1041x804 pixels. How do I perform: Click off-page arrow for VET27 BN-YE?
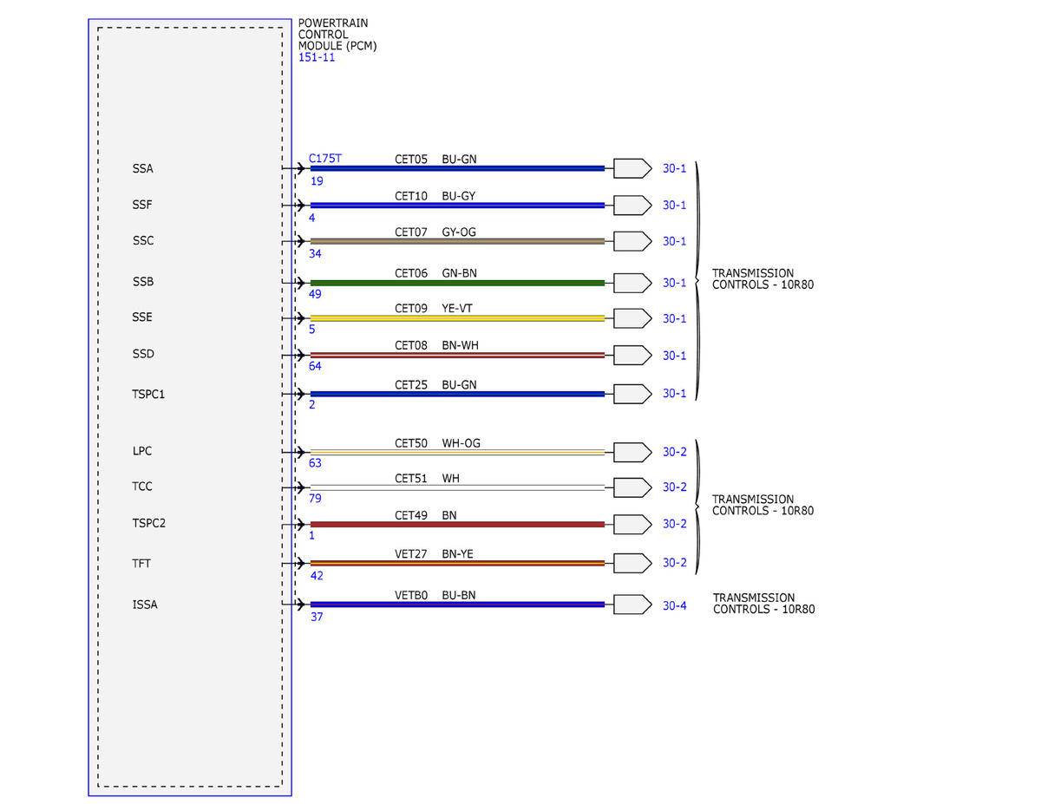(632, 563)
